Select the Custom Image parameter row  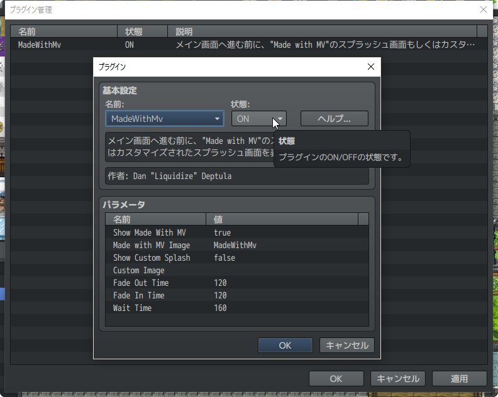click(237, 270)
